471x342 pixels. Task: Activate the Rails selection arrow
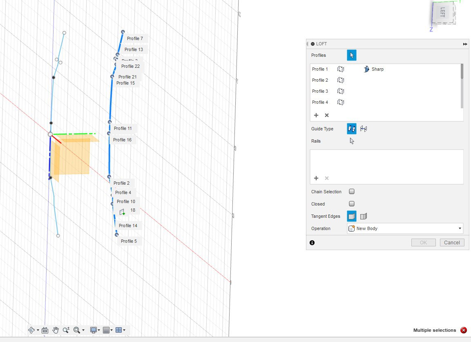tap(352, 141)
